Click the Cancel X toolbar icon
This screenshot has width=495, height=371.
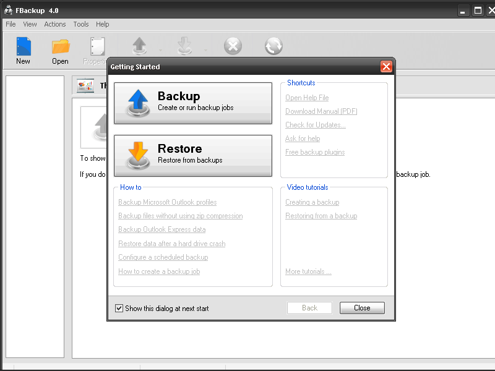(x=233, y=46)
